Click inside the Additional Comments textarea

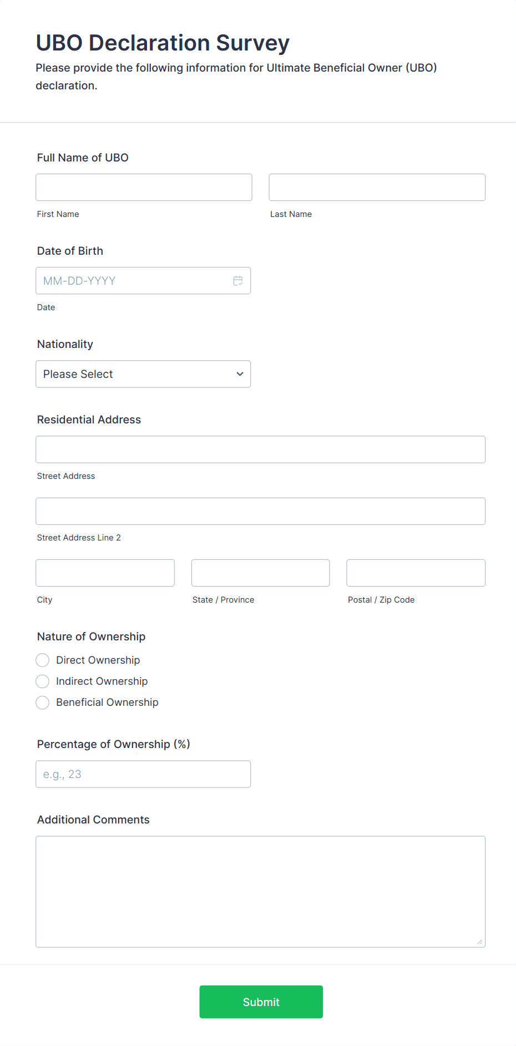pos(260,891)
